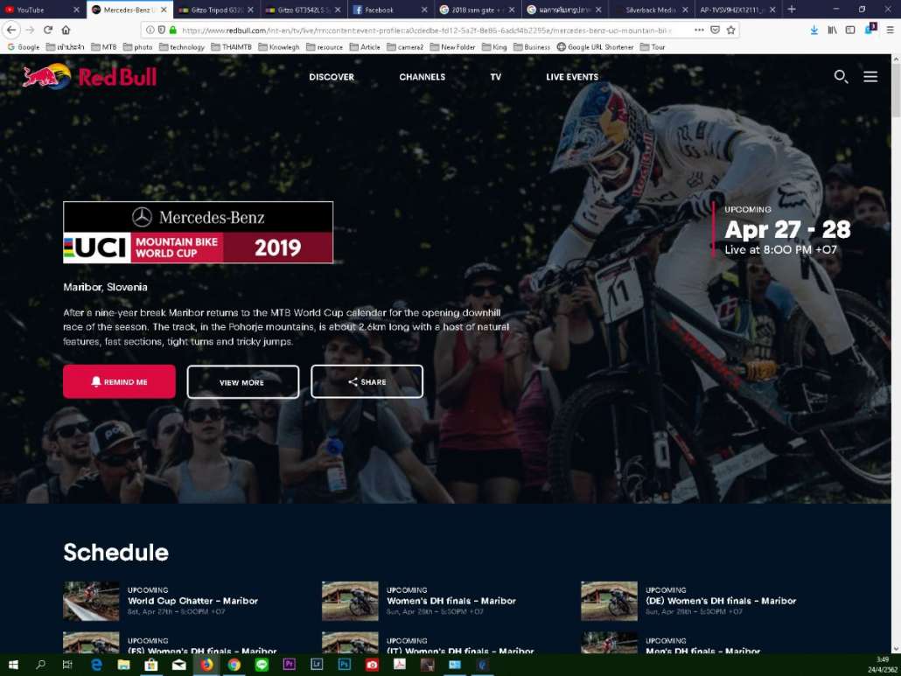The image size is (901, 676).
Task: Open camera2 bookmarks folder
Action: pos(405,47)
